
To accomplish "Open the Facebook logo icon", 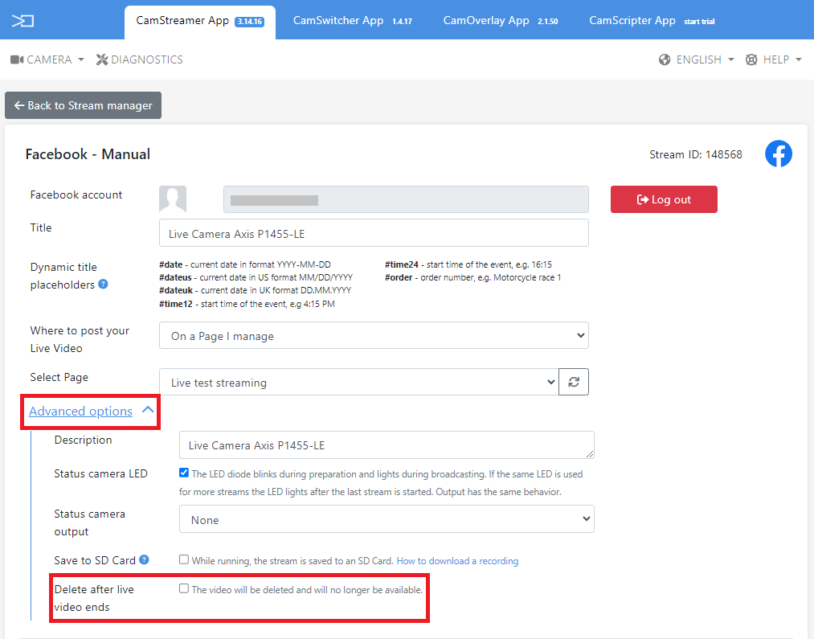I will click(x=778, y=154).
